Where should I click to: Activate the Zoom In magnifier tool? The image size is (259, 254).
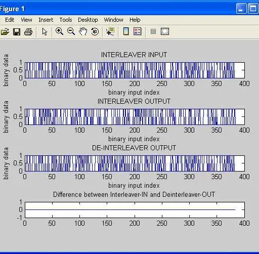59,31
